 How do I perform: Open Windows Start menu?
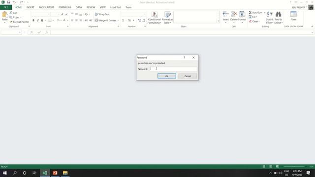(x=5, y=173)
